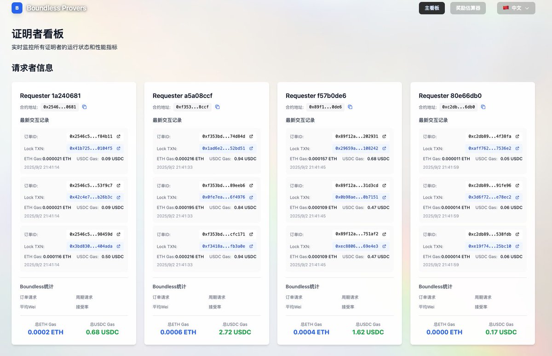
Task: Open external link for order 0xf353bd...74d84d
Action: pos(251,137)
